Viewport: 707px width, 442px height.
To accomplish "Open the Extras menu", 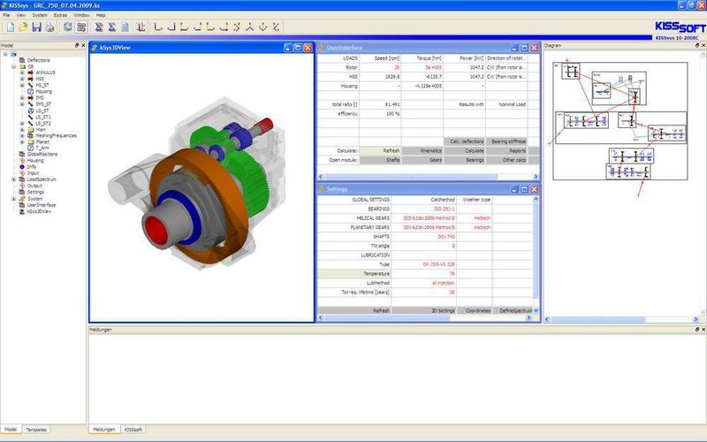I will [x=60, y=15].
